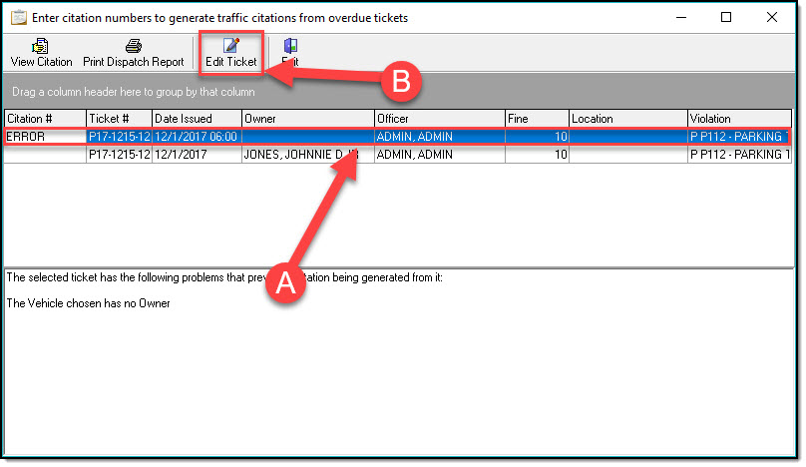806x467 pixels.
Task: Open the Edit Ticket tool
Action: tap(230, 45)
